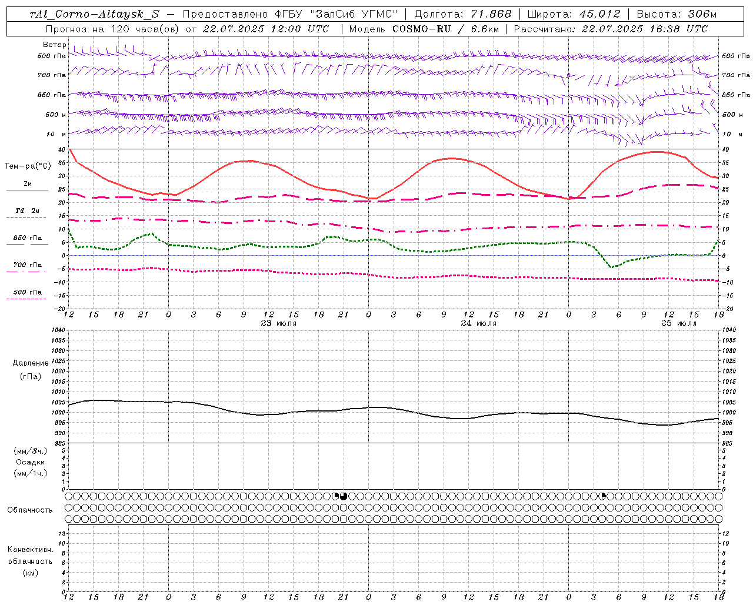Click the Облачность cloudiness label
This screenshot has width=753, height=602.
pos(30,510)
